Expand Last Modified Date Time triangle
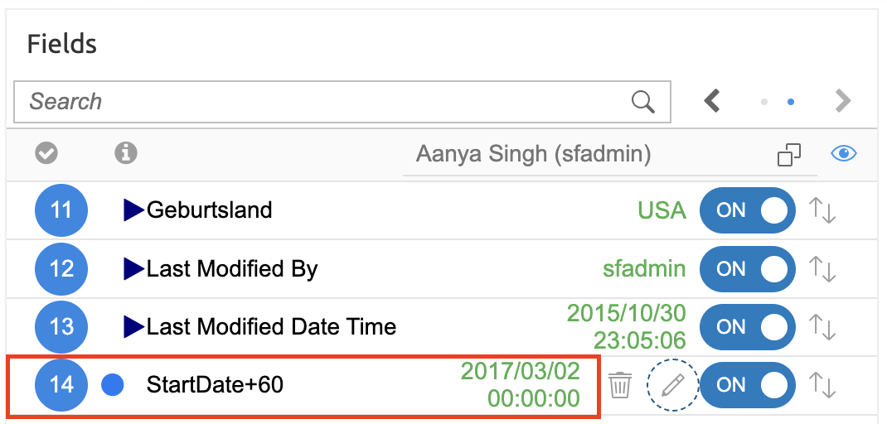Image resolution: width=887 pixels, height=424 pixels. (x=133, y=326)
